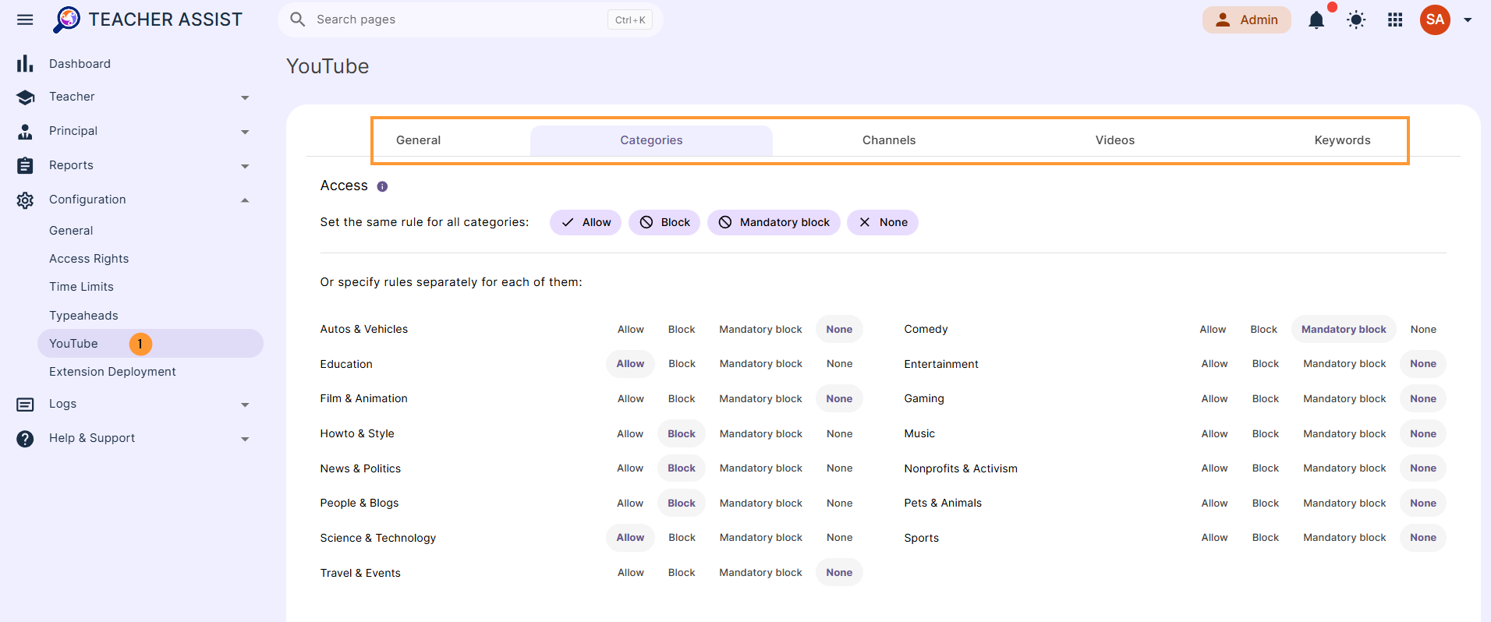
Task: Click the Admin role button
Action: pos(1246,19)
